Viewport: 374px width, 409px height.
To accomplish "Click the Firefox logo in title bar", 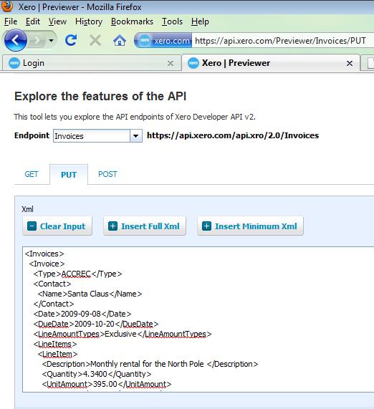I will tap(7, 6).
